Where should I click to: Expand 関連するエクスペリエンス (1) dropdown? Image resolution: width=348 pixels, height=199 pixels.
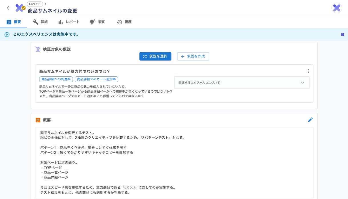click(242, 83)
